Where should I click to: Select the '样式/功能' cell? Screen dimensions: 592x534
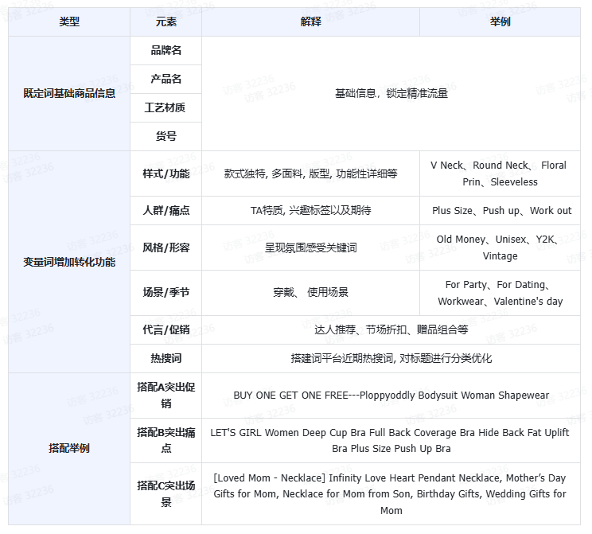166,173
